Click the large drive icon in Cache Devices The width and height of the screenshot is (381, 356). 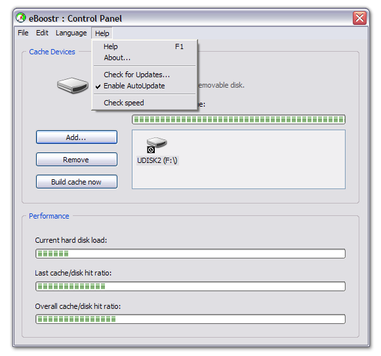[x=73, y=85]
